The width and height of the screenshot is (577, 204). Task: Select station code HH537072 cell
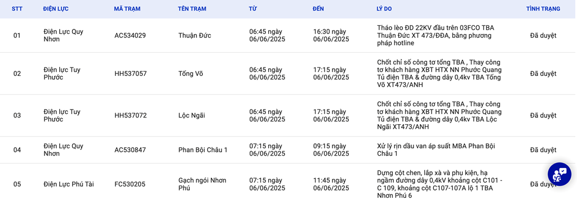(x=131, y=116)
